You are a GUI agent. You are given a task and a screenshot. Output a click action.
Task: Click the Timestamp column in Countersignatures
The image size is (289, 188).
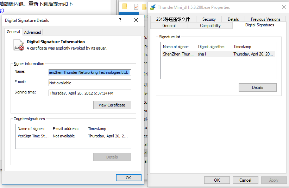click(108, 129)
